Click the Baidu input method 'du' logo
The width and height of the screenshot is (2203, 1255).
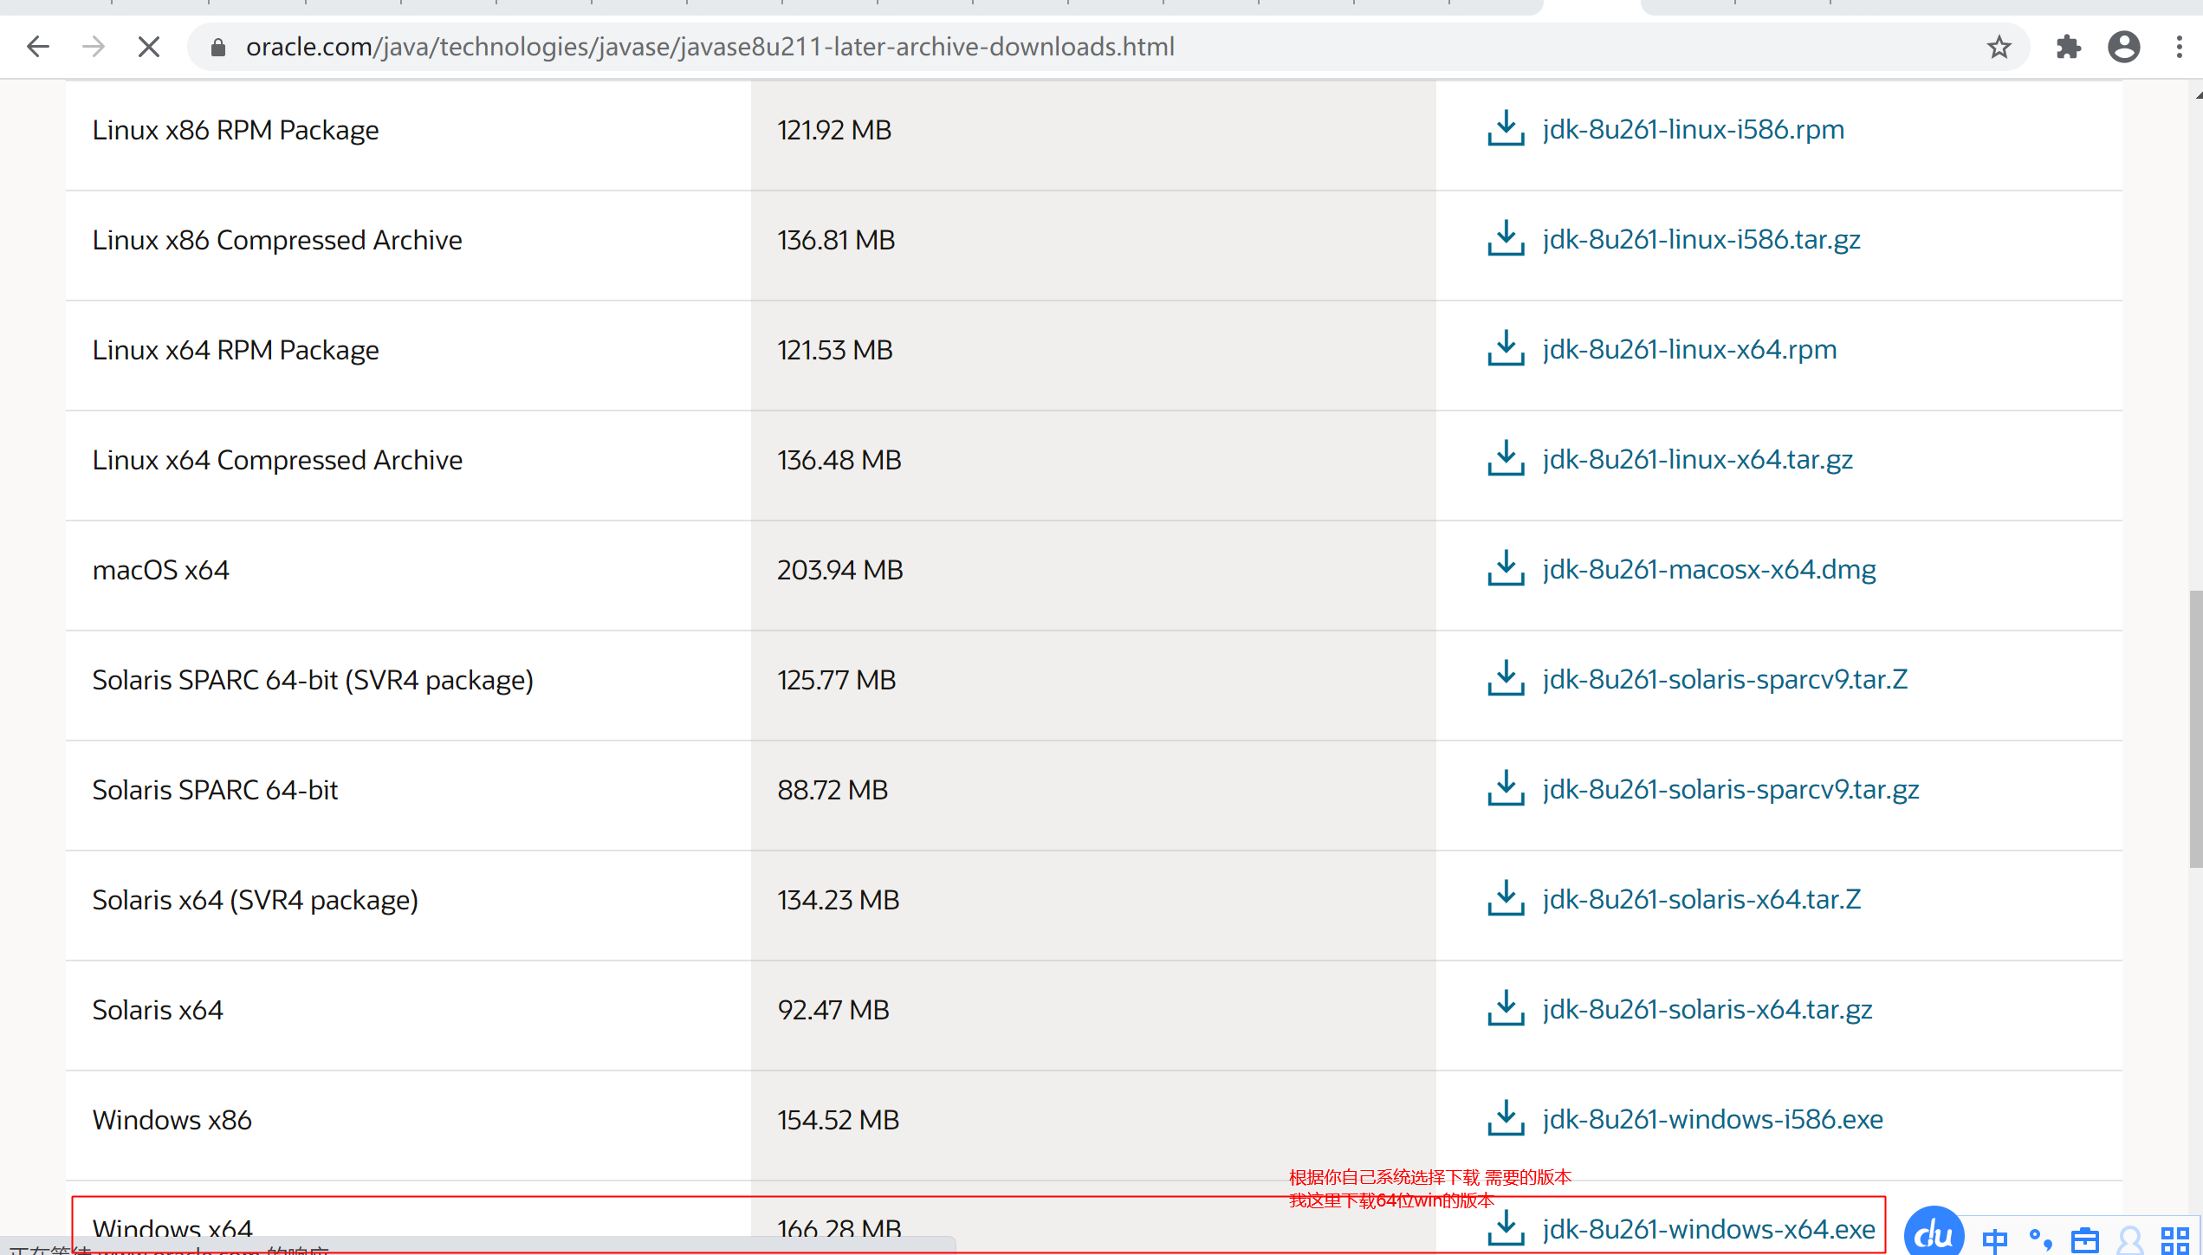[1934, 1233]
